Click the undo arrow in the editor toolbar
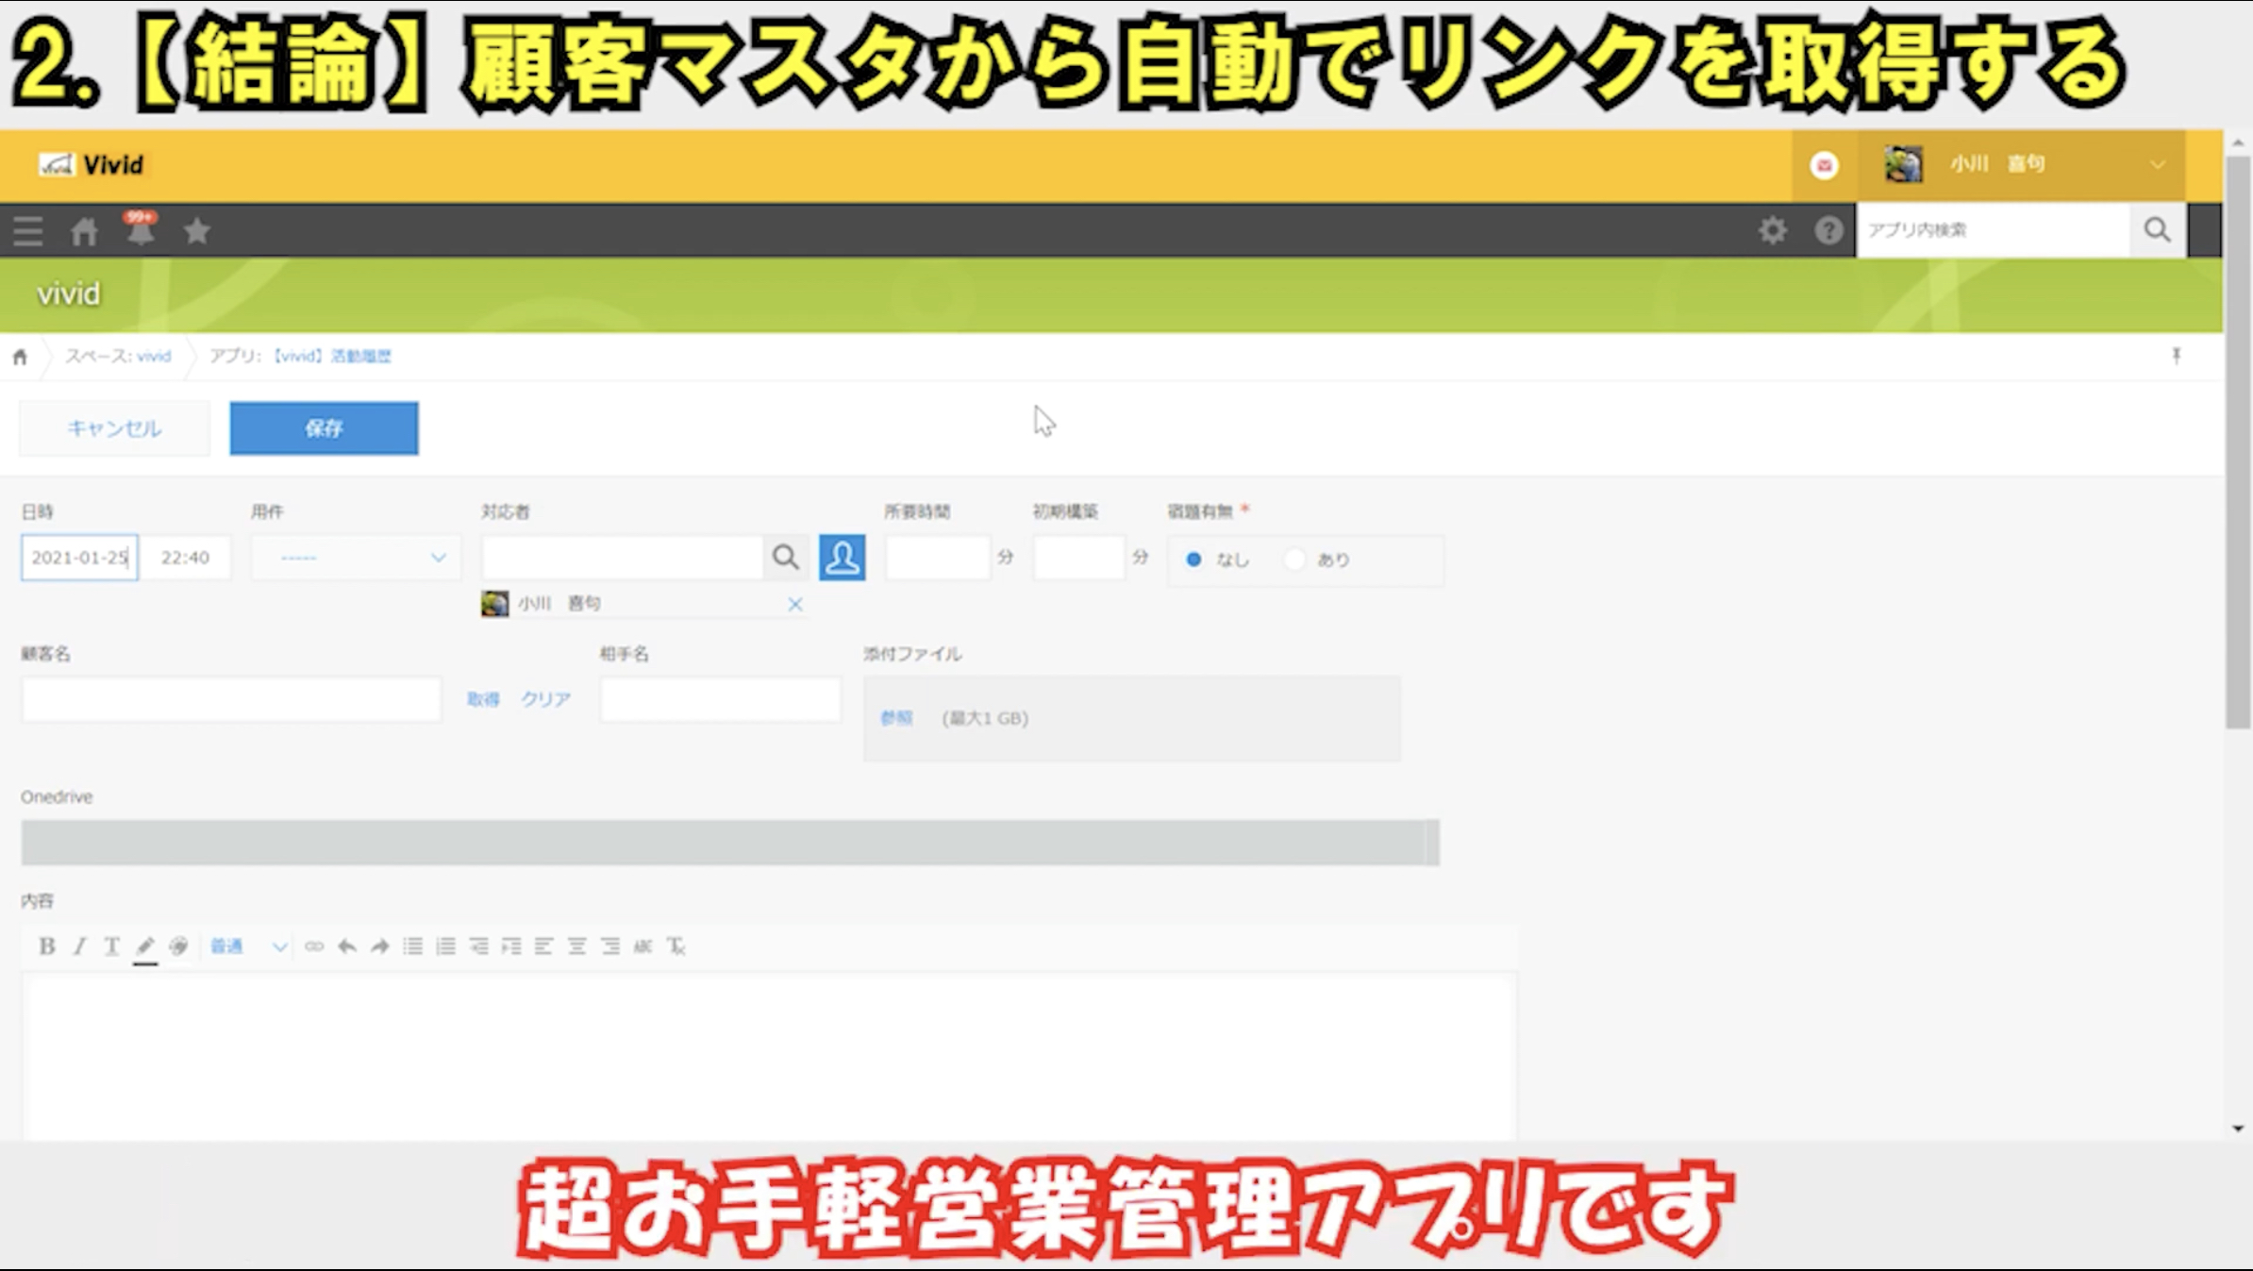The image size is (2253, 1271). coord(347,945)
